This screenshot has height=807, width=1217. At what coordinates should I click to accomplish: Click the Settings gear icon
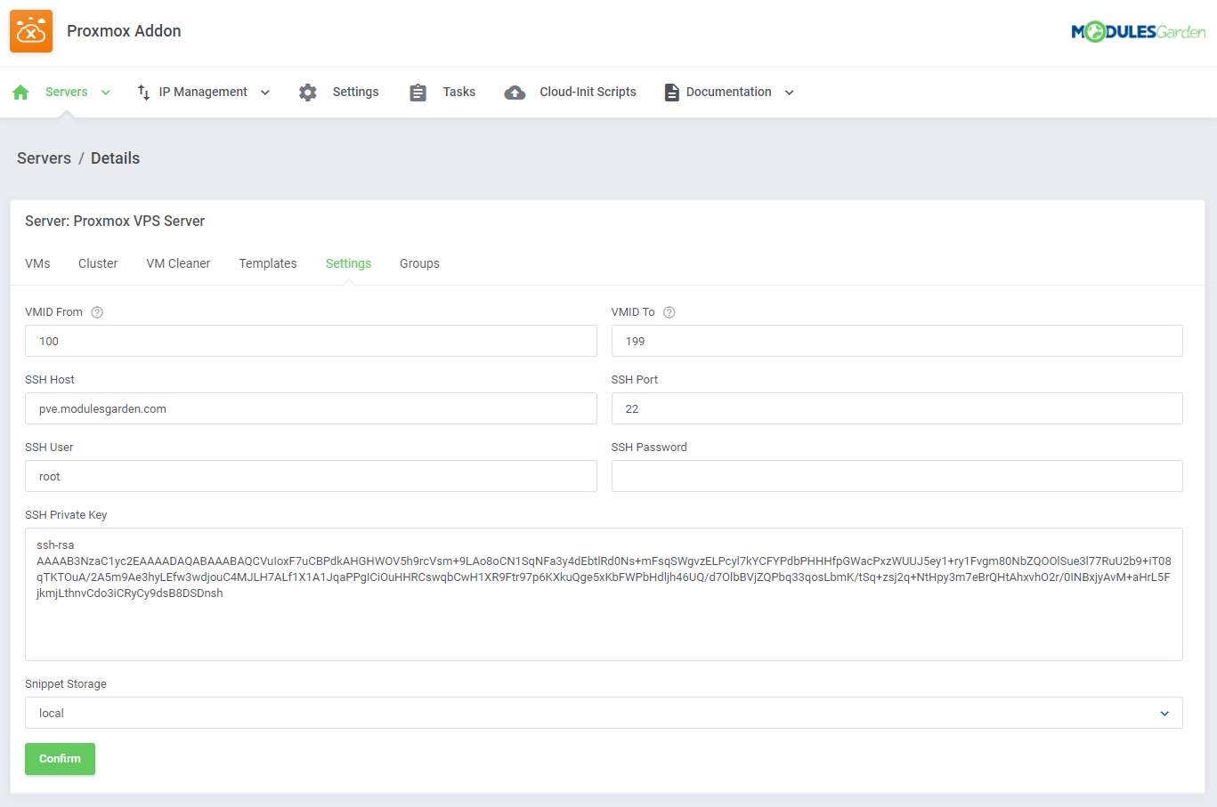pos(308,93)
